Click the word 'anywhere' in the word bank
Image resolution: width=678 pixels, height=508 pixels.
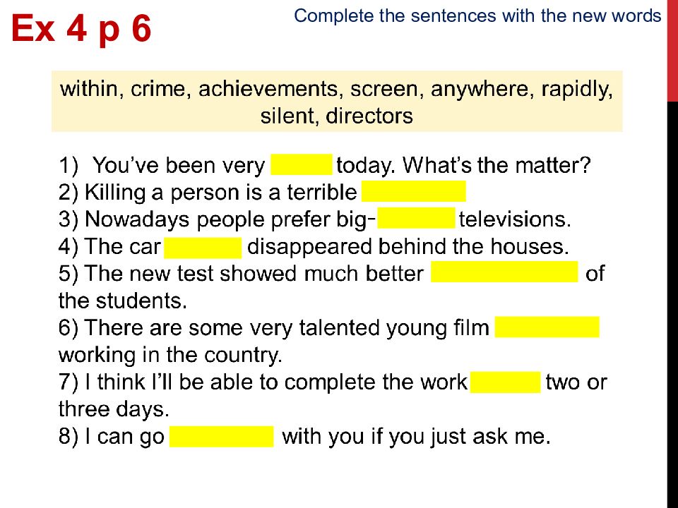[x=480, y=90]
